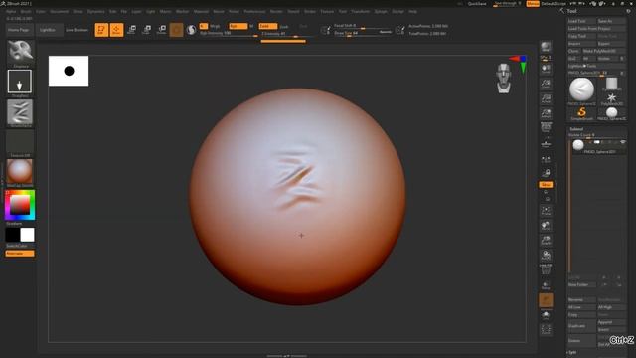Click the BPR render icon
This screenshot has width=636, height=358.
pos(546,47)
